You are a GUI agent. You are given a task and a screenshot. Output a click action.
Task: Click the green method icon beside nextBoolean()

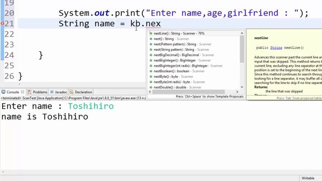click(x=151, y=71)
